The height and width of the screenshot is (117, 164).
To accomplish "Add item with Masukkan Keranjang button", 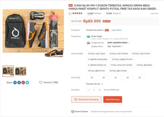I will point(86,100).
